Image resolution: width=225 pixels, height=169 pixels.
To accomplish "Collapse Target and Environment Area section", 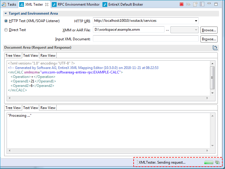I will [6, 13].
